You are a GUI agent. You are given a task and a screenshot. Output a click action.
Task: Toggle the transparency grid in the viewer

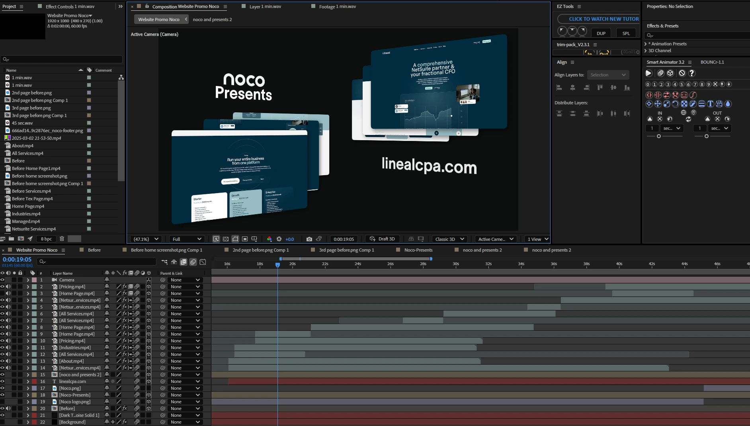tap(226, 239)
